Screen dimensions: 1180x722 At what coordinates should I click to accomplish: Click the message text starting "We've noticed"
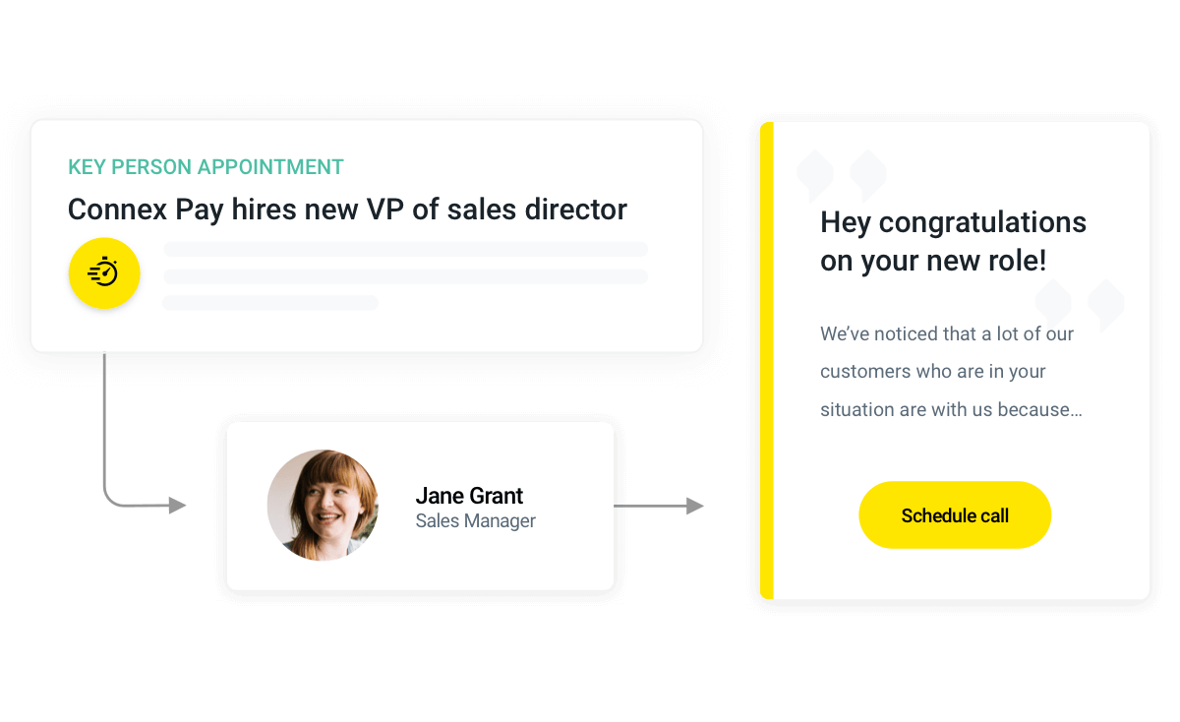click(x=951, y=372)
